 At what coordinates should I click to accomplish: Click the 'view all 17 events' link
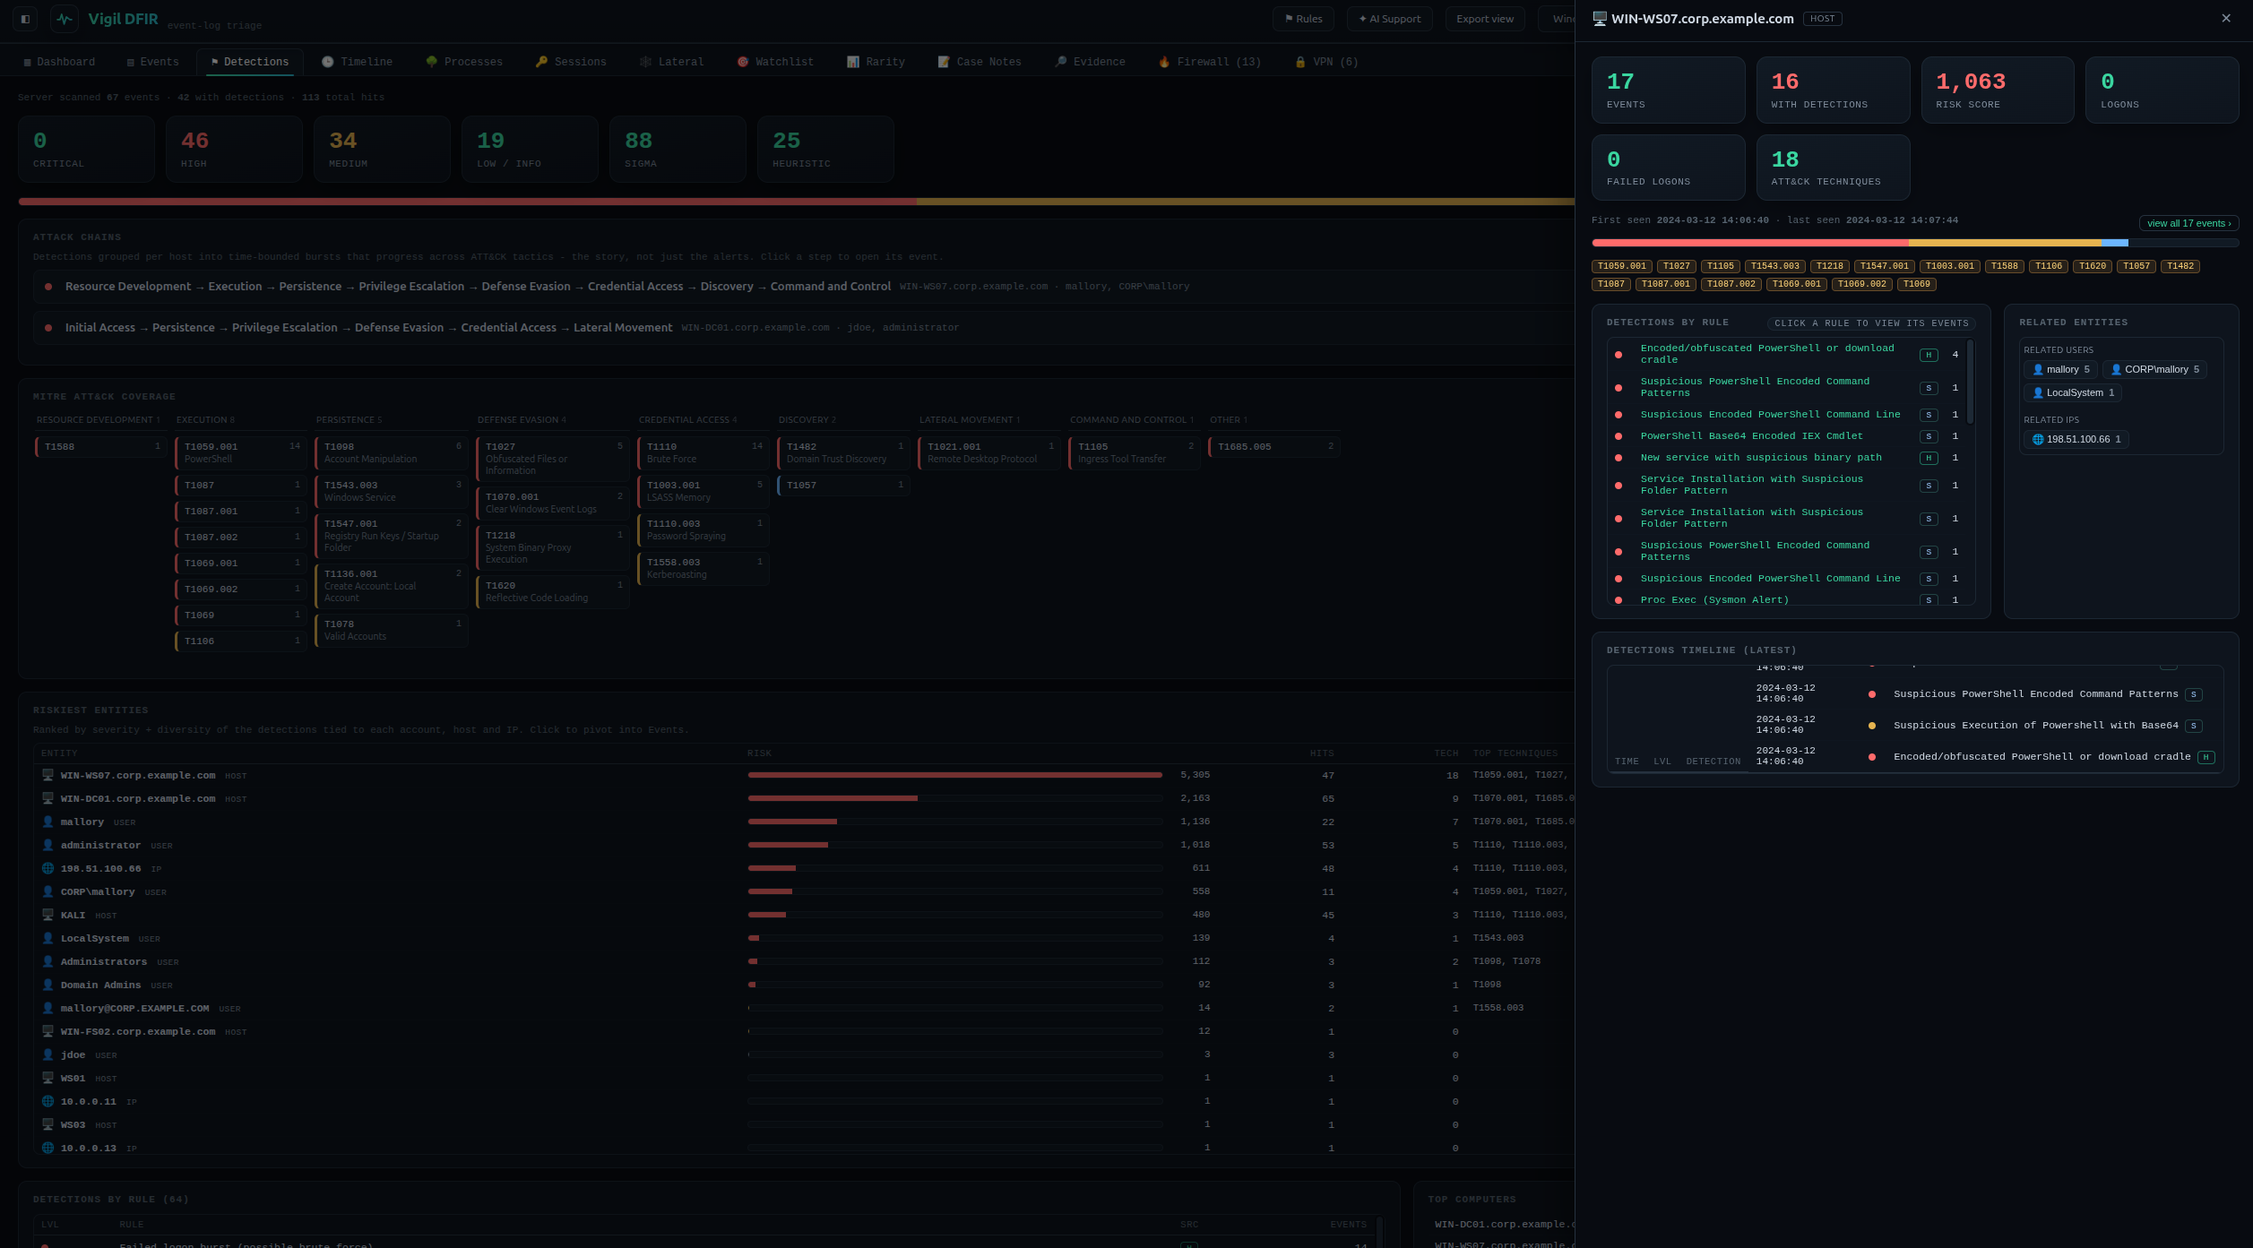pos(2188,223)
